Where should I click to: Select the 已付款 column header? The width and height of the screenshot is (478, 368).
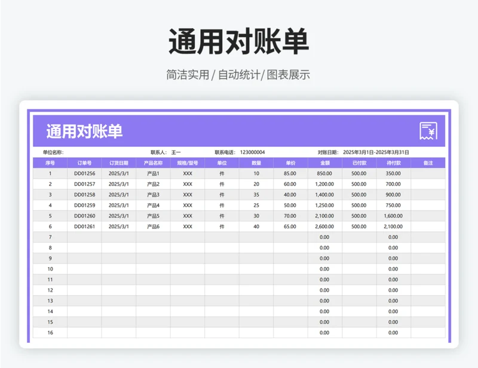tap(360, 163)
